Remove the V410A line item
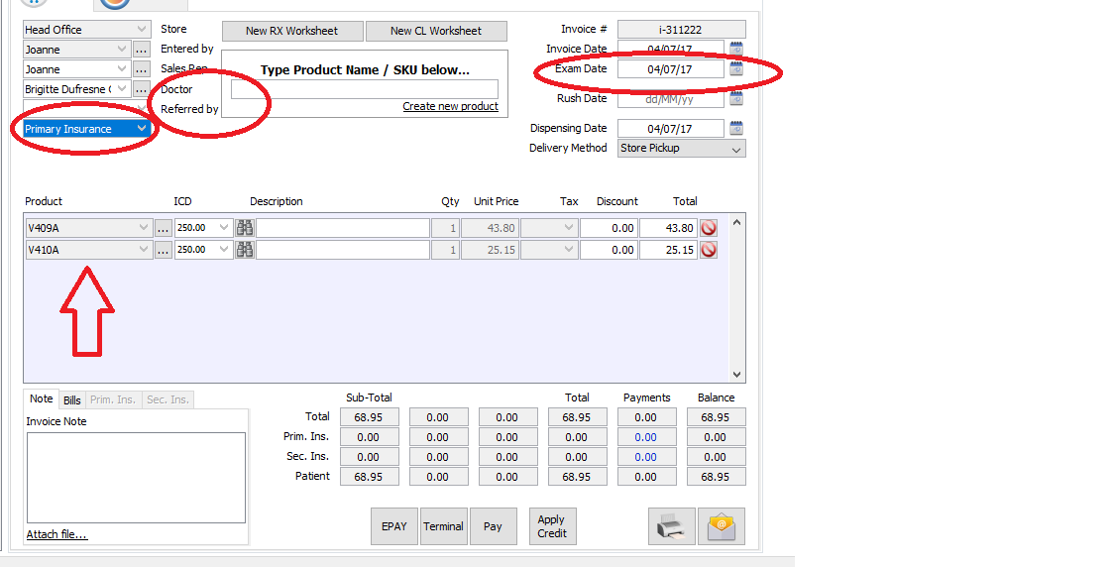Screen dimensions: 1115x567 (x=709, y=250)
